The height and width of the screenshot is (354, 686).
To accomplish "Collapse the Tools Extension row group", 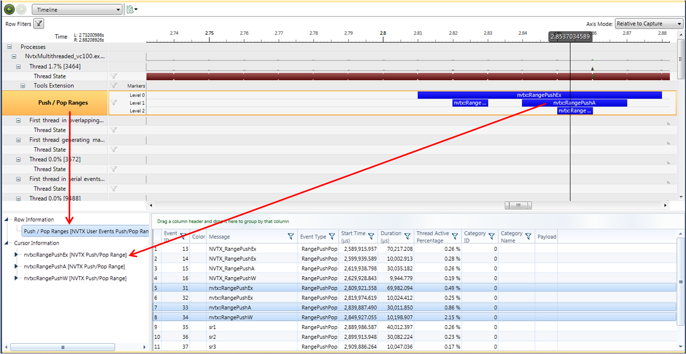I will click(x=23, y=86).
